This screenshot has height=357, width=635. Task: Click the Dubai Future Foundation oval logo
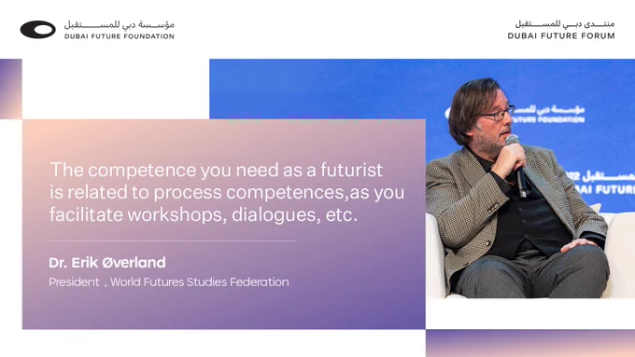tap(37, 30)
